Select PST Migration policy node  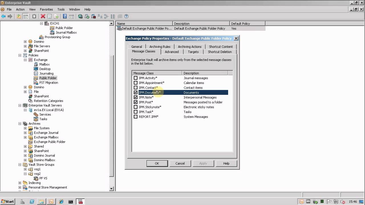tap(48, 83)
